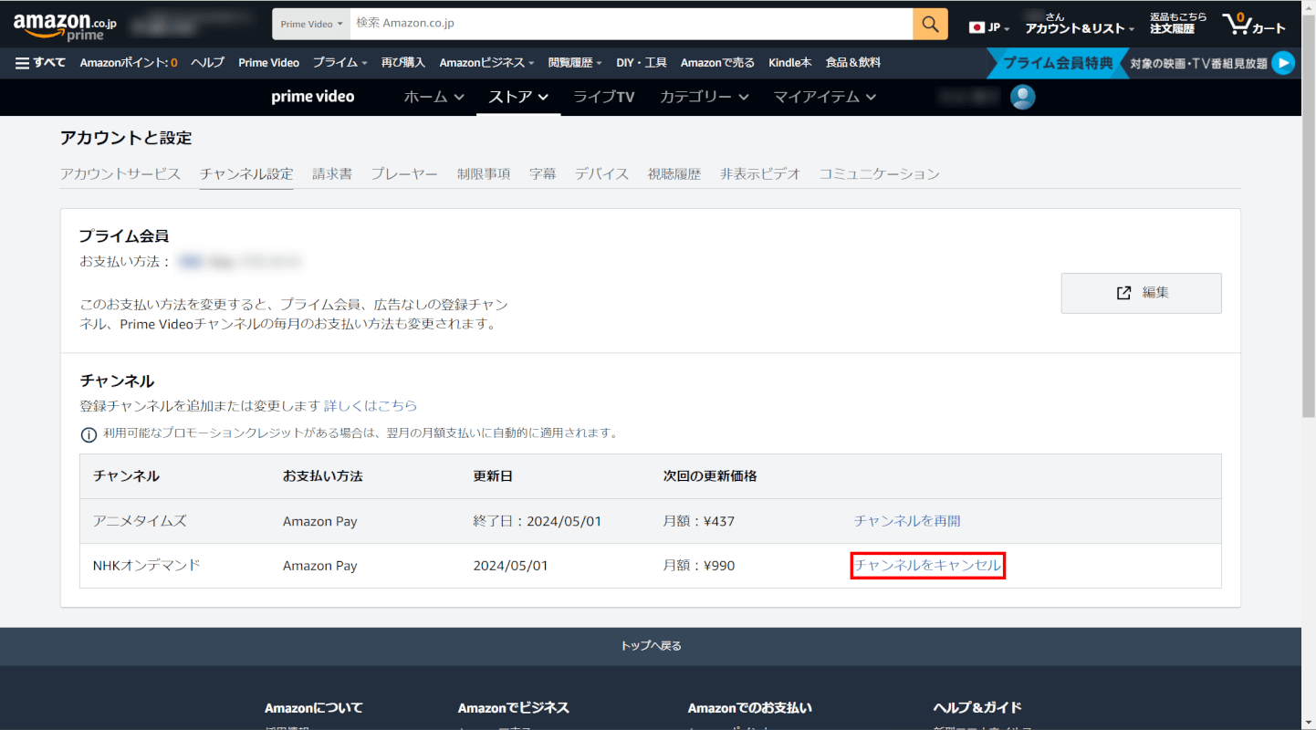Image resolution: width=1316 pixels, height=730 pixels.
Task: Expand the ストア dropdown
Action: pyautogui.click(x=518, y=97)
